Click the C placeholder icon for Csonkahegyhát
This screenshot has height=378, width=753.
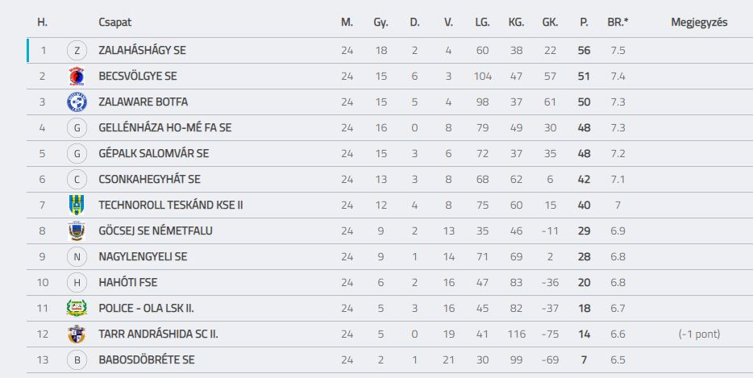(x=77, y=179)
